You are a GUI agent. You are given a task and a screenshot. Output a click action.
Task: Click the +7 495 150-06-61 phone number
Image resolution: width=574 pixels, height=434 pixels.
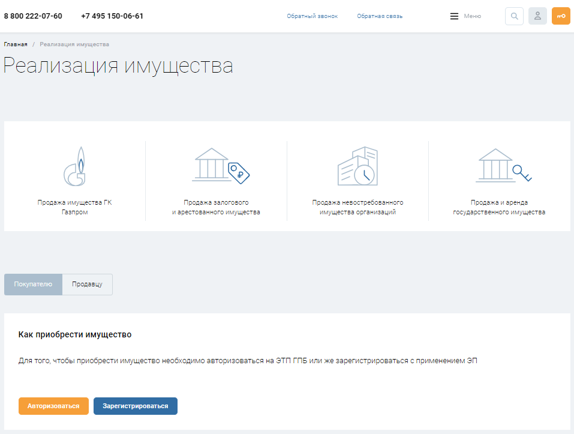(x=112, y=16)
